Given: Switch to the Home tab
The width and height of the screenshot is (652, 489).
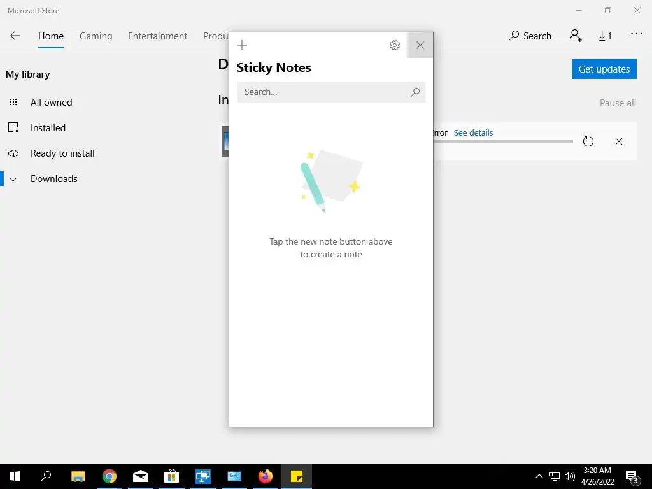Looking at the screenshot, I should click(51, 36).
